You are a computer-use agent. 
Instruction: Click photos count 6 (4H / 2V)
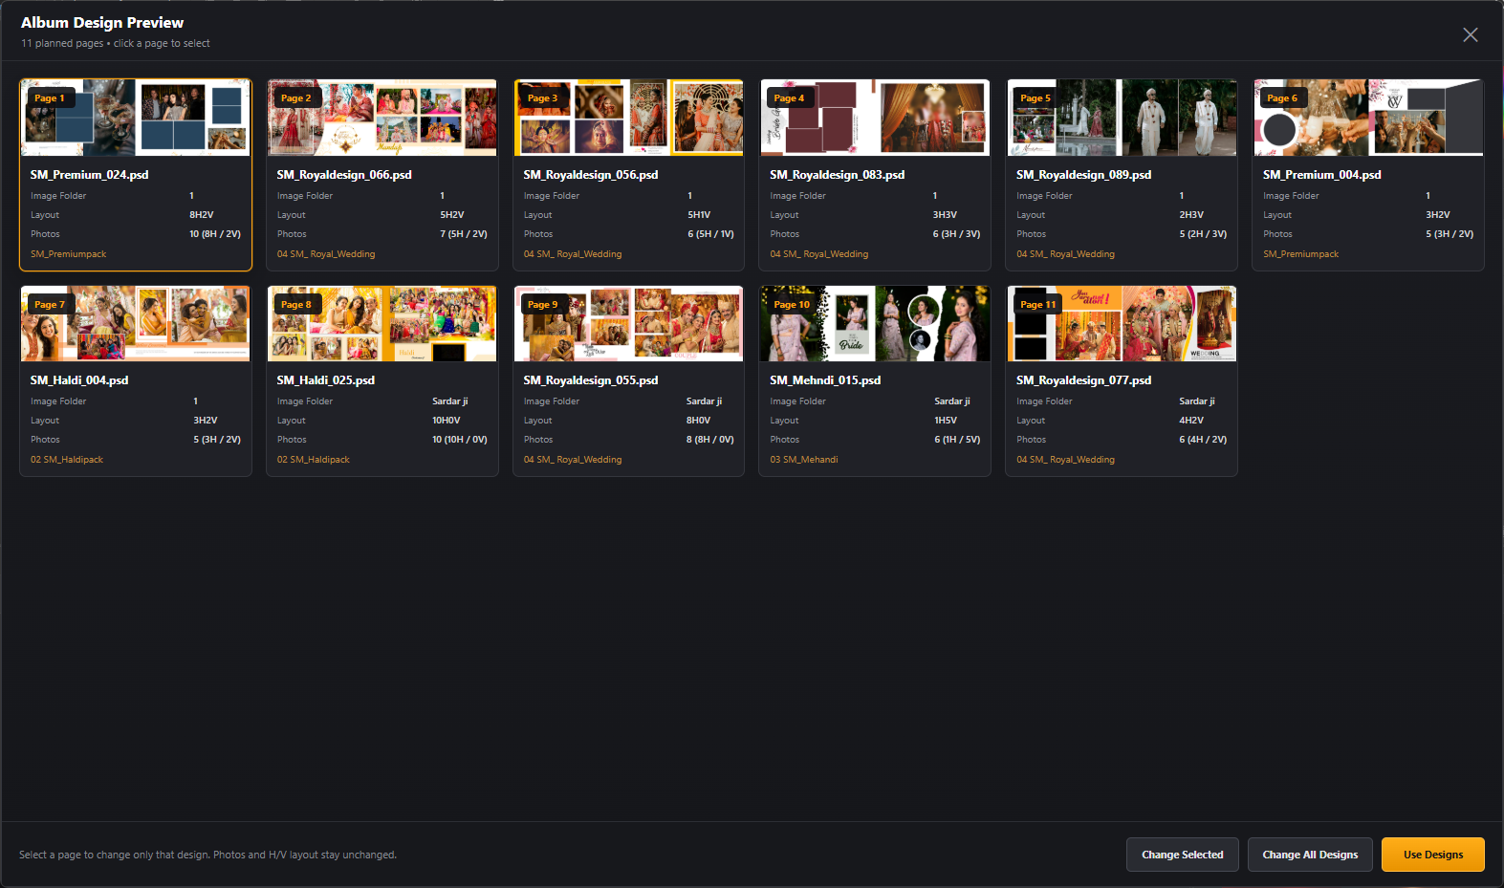[1203, 440]
